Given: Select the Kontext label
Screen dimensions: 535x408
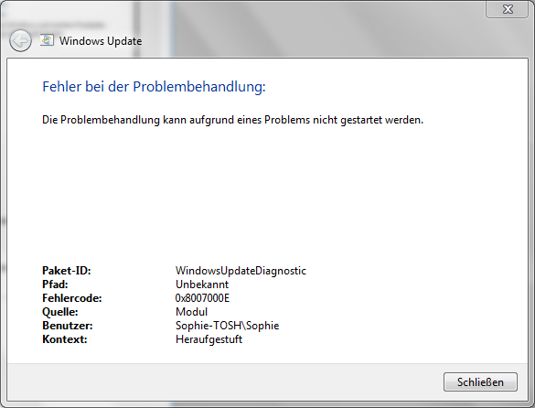Looking at the screenshot, I should click(x=65, y=339).
